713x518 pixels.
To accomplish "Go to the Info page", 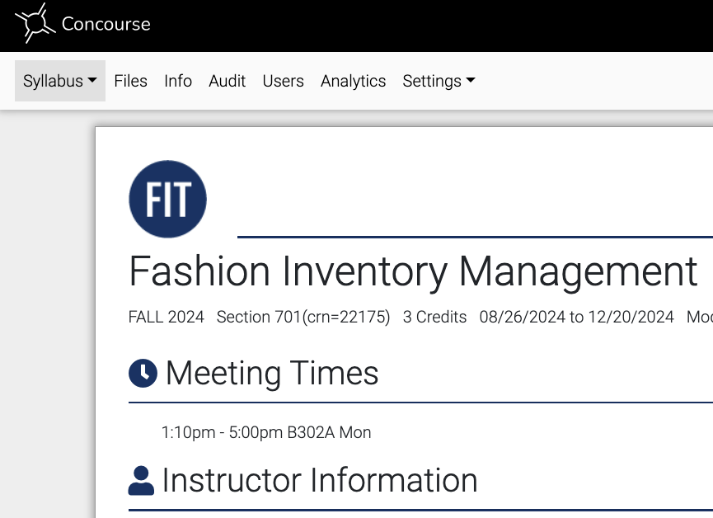I will tap(178, 81).
